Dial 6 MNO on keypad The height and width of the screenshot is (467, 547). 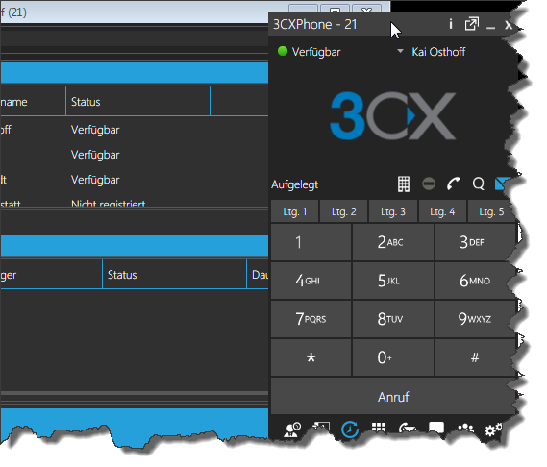click(x=475, y=281)
